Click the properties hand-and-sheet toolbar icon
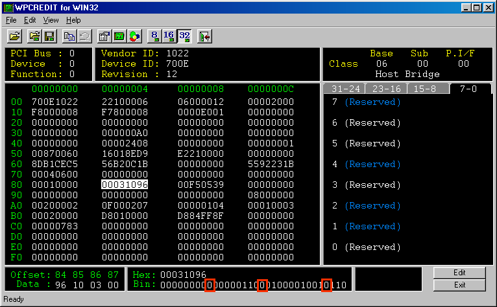This screenshot has height=307, width=497. [104, 36]
